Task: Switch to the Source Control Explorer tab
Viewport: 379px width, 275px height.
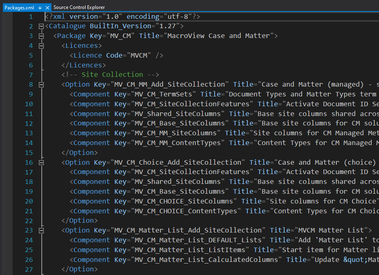Action: click(x=79, y=7)
